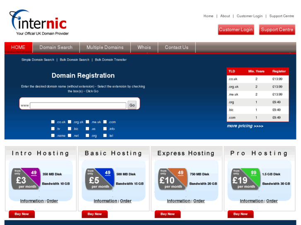Click the .com row in pricing table
The image size is (301, 225).
tap(258, 118)
